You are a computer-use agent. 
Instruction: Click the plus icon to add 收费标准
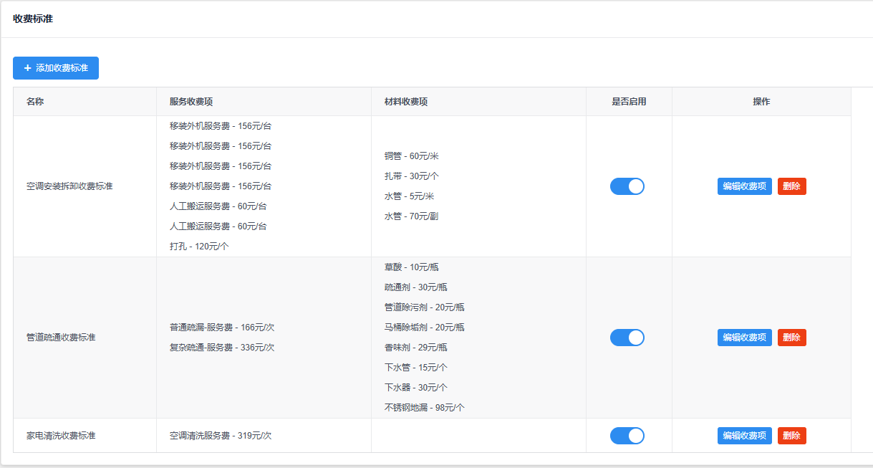pos(28,68)
